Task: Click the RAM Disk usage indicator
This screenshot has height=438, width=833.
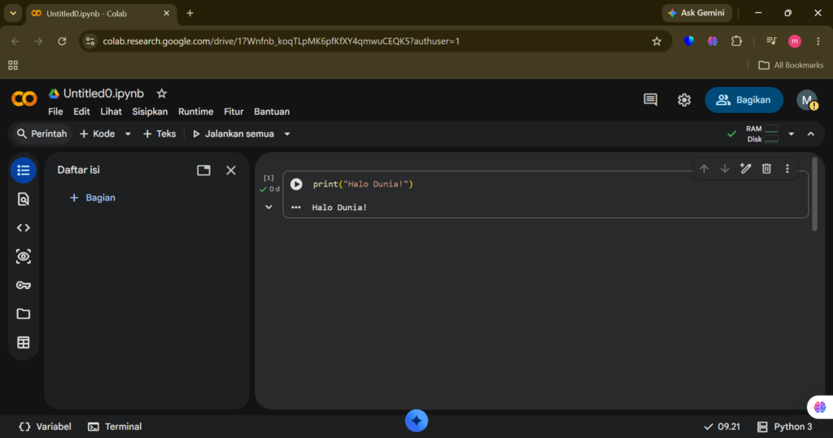Action: 761,134
